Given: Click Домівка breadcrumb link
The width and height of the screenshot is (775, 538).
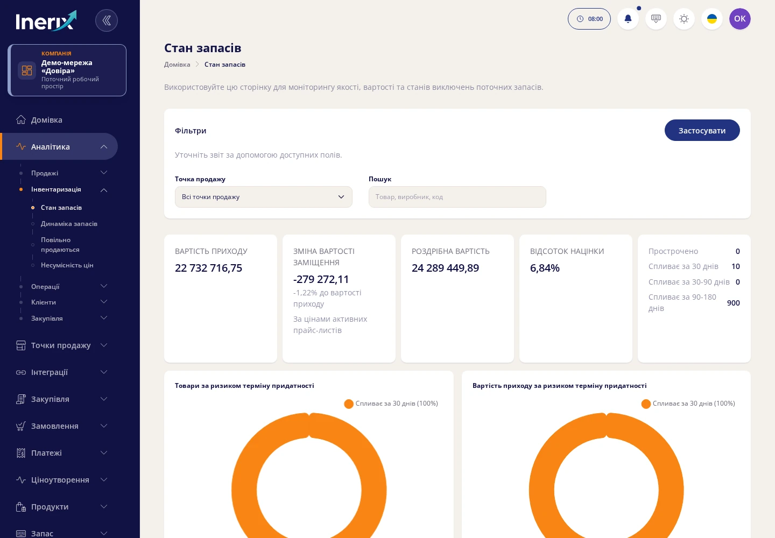Looking at the screenshot, I should click(x=177, y=65).
